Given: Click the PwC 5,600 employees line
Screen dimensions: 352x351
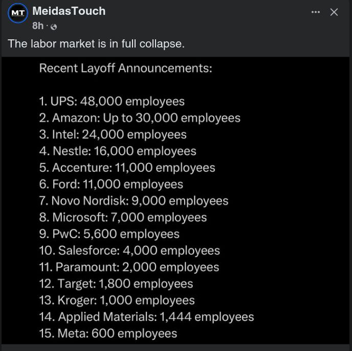Looking at the screenshot, I should (109, 234).
